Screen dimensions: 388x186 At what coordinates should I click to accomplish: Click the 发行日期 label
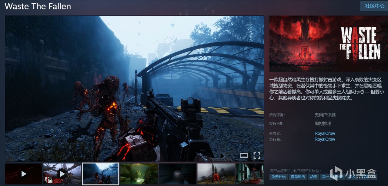(x=277, y=124)
